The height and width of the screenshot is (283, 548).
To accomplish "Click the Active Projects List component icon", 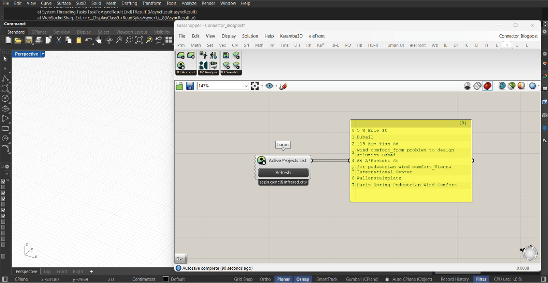I will (x=262, y=160).
